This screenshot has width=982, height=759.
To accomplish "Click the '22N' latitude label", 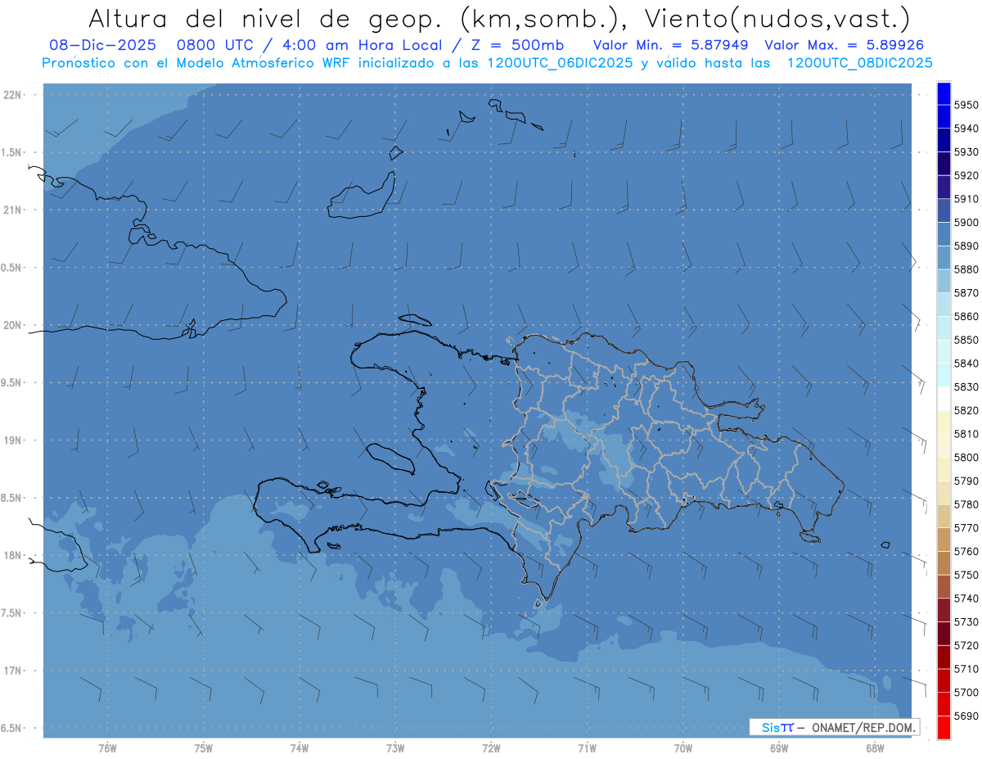I will click(x=12, y=95).
